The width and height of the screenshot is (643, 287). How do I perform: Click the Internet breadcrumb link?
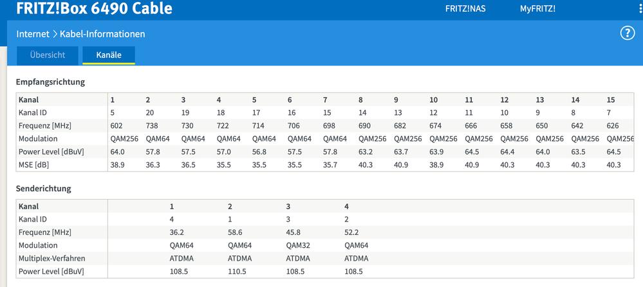click(x=33, y=34)
